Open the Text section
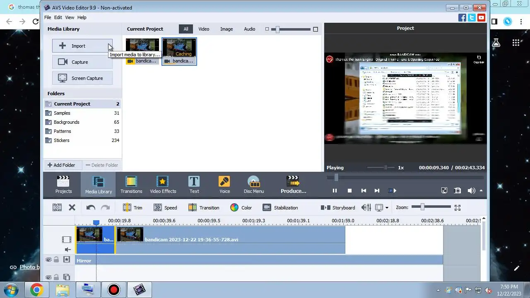Viewport: 530px width, 298px height. (x=194, y=185)
